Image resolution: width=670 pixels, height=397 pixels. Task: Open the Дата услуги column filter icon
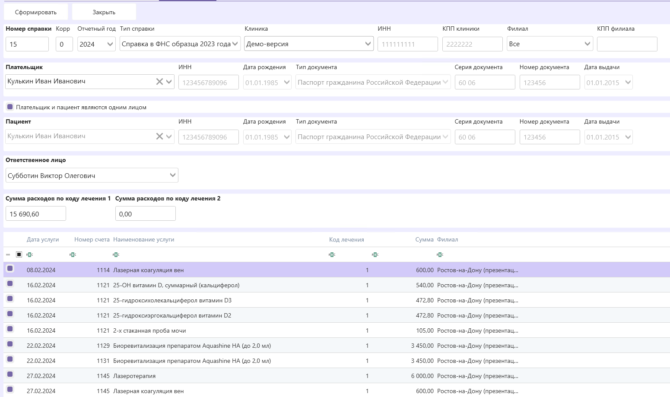tap(30, 254)
